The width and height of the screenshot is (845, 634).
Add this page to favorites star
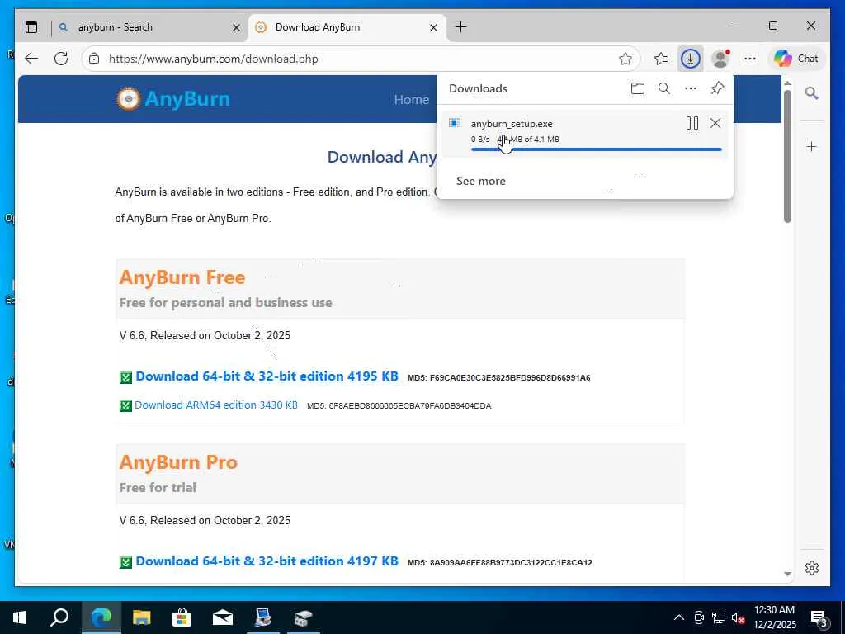click(x=625, y=59)
